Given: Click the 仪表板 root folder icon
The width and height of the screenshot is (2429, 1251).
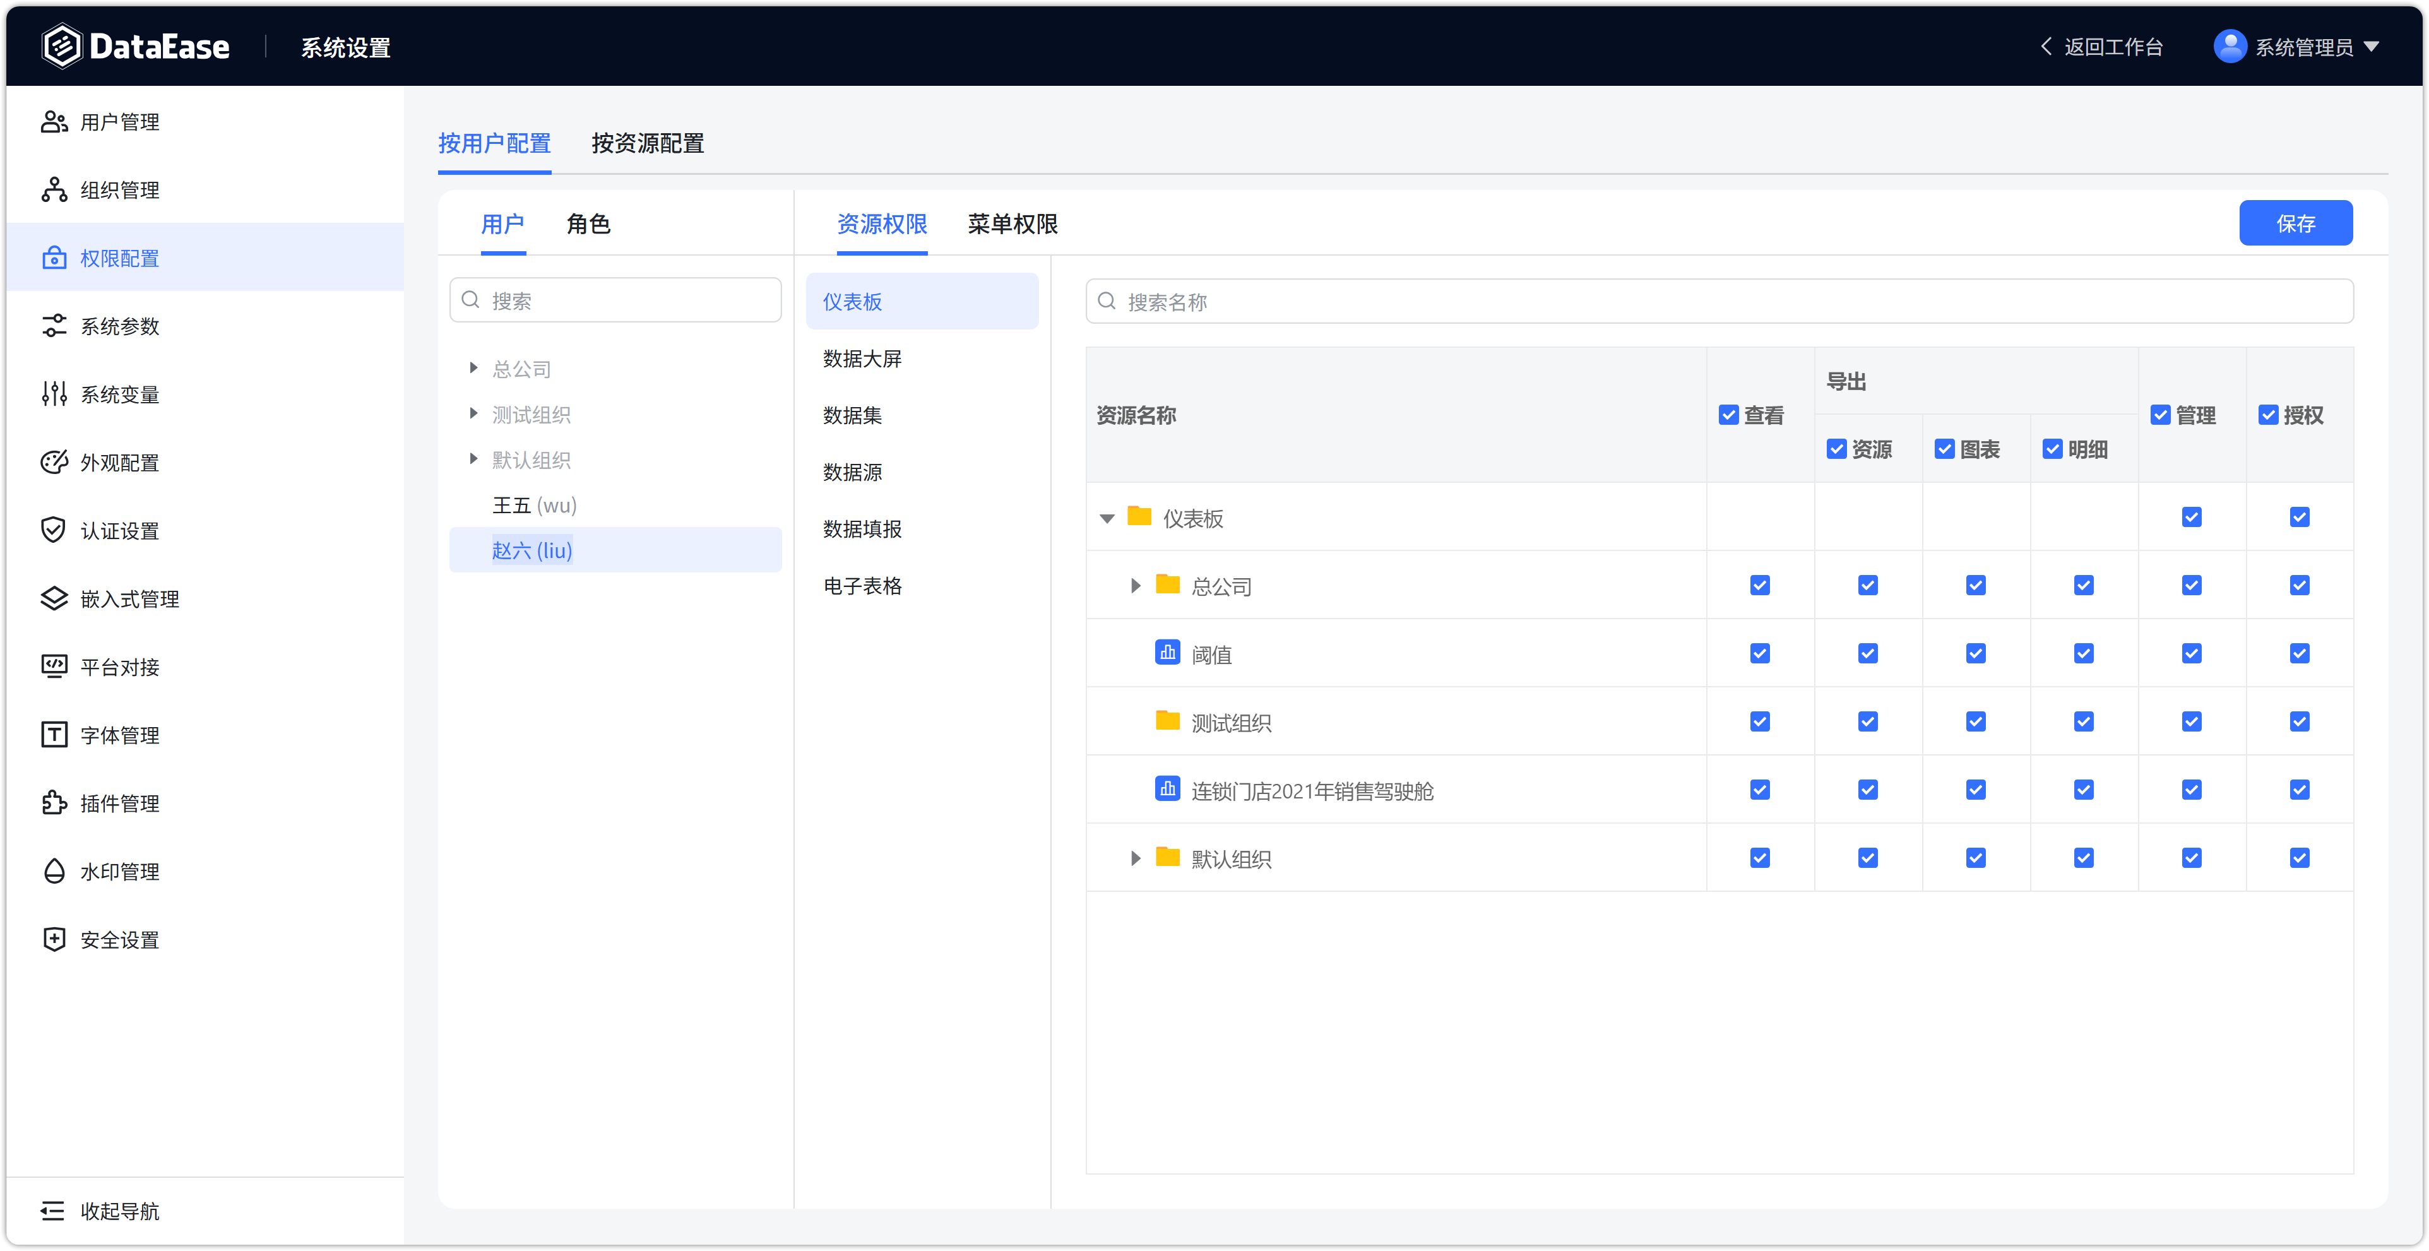Looking at the screenshot, I should [x=1139, y=516].
